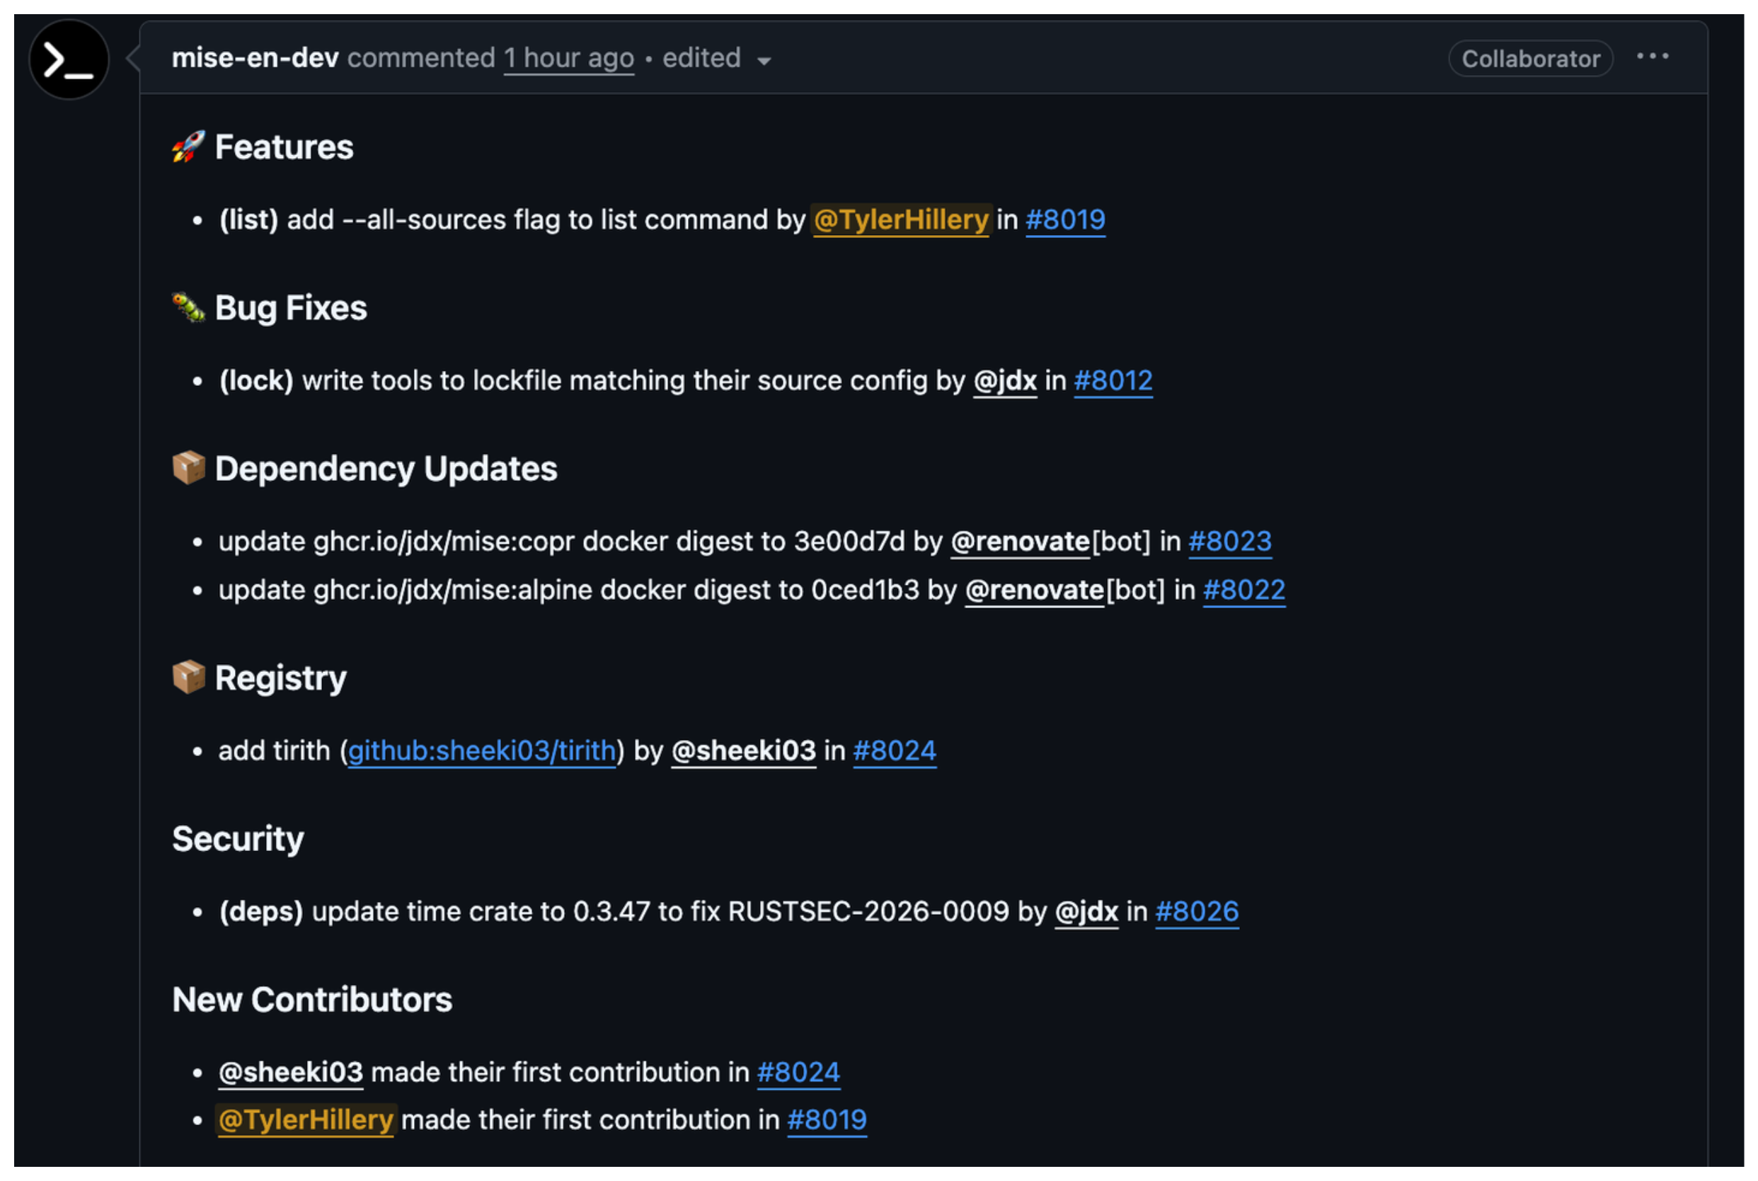Viewport: 1758px width, 1181px height.
Task: Open @jdx mention in Bug Fixes
Action: click(x=1004, y=381)
